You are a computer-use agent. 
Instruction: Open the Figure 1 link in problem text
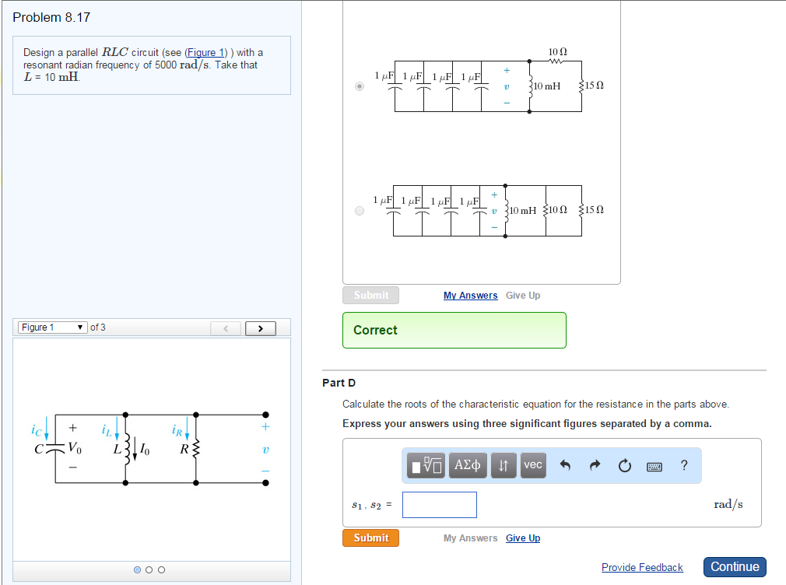[x=205, y=53]
